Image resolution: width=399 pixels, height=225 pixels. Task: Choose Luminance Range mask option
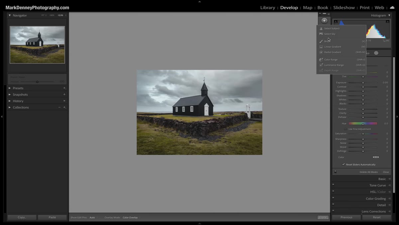tap(334, 65)
